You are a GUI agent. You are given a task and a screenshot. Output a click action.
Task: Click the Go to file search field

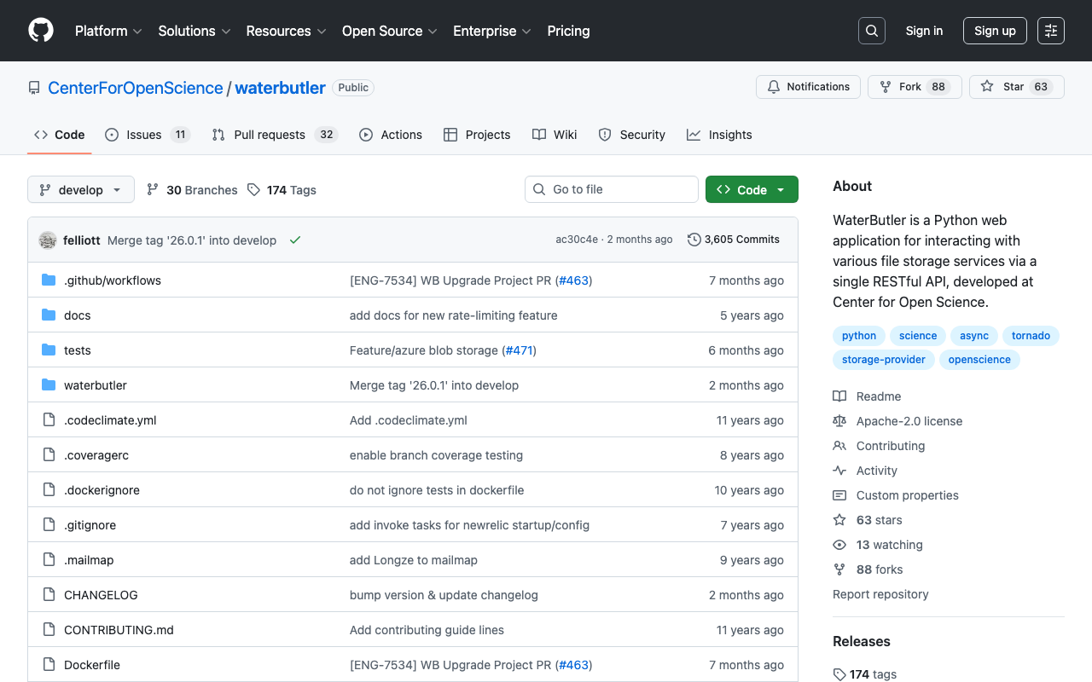[x=611, y=189]
